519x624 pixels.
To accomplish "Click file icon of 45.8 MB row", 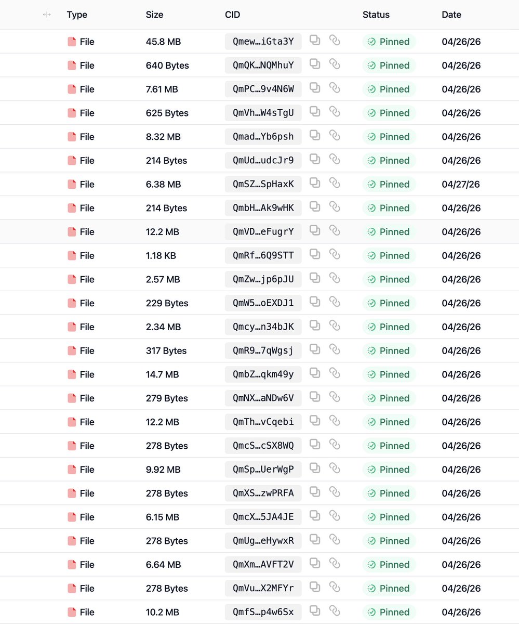I will click(72, 42).
